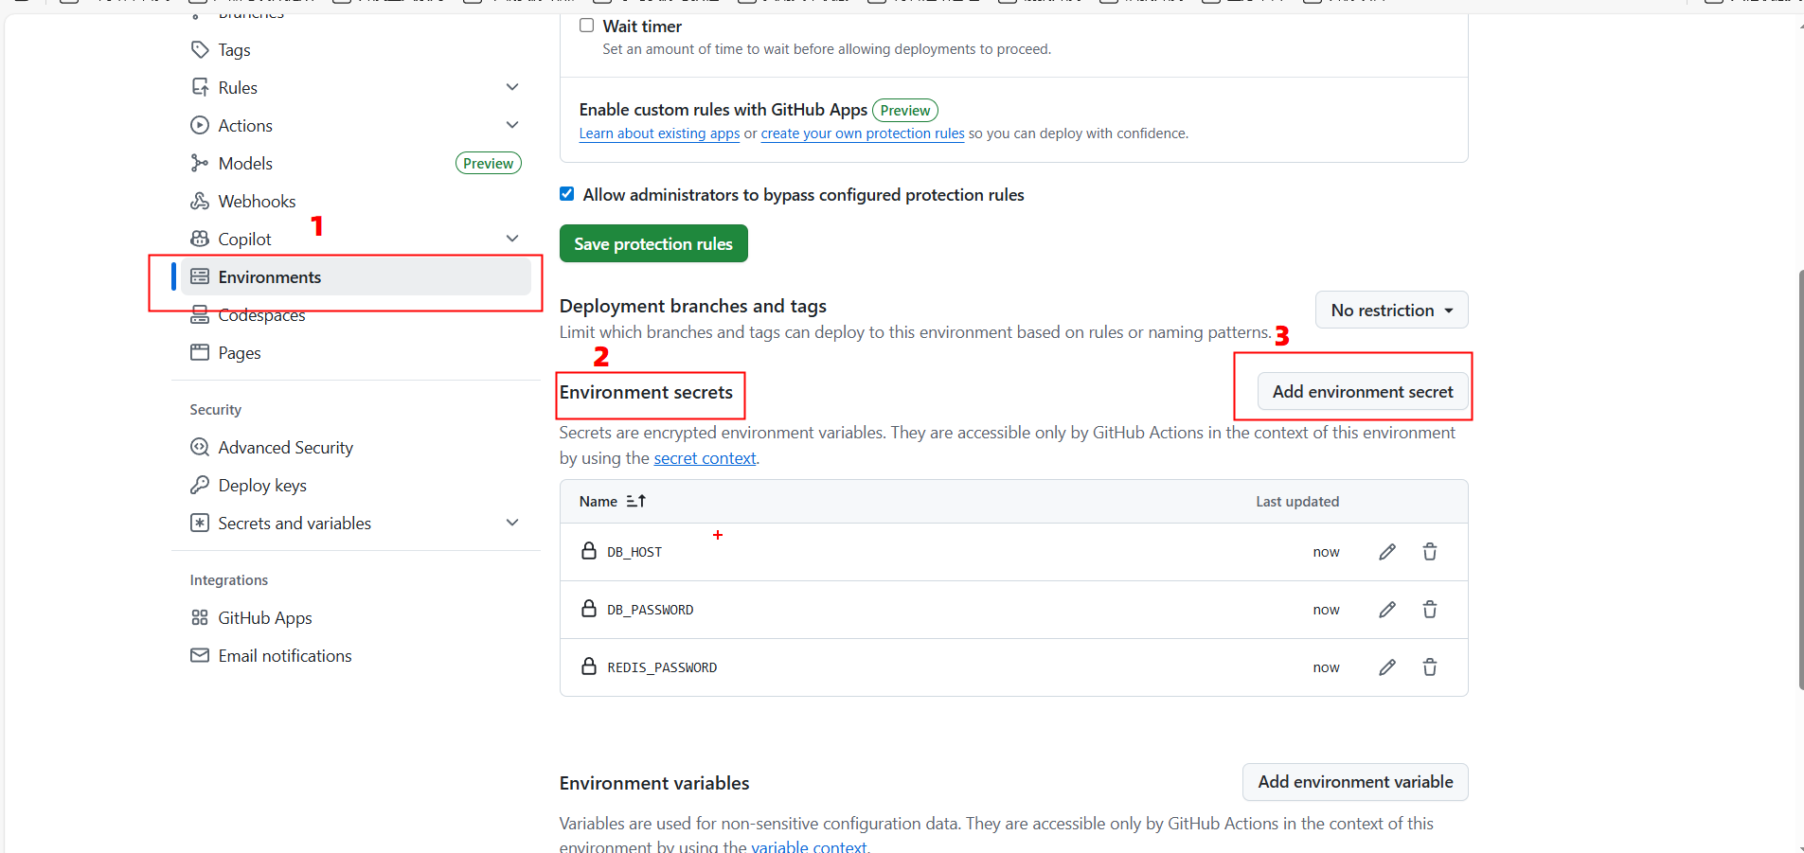The image size is (1804, 853).
Task: Open the Pages settings menu item
Action: (x=239, y=353)
